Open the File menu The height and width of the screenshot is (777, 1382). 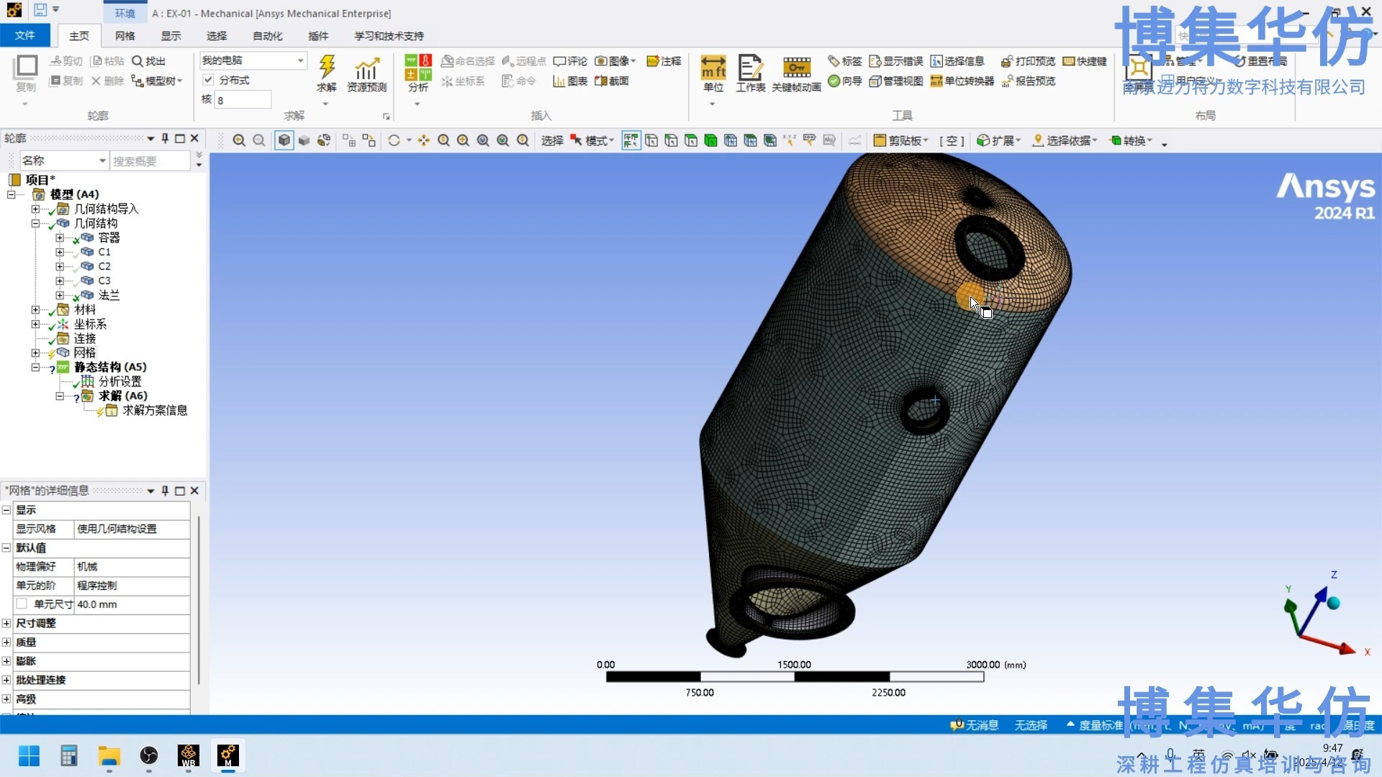click(24, 35)
